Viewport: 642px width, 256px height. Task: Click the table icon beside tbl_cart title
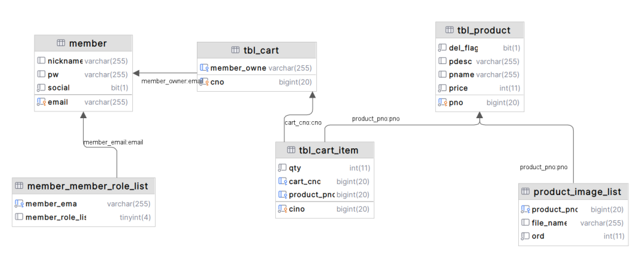click(235, 50)
